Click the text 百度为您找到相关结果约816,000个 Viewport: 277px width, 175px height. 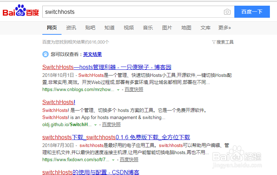pyautogui.click(x=76, y=42)
